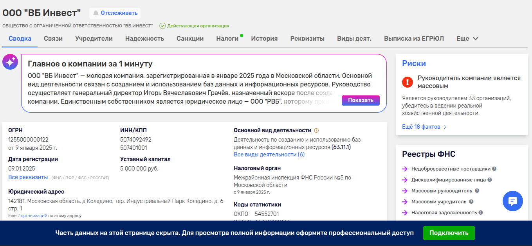
Task: Click the Риски panel heading
Action: (414, 63)
